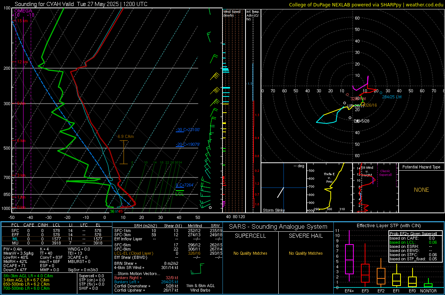Click the SHIP = 0.0 parameter
The image size is (445, 295).
[88, 289]
